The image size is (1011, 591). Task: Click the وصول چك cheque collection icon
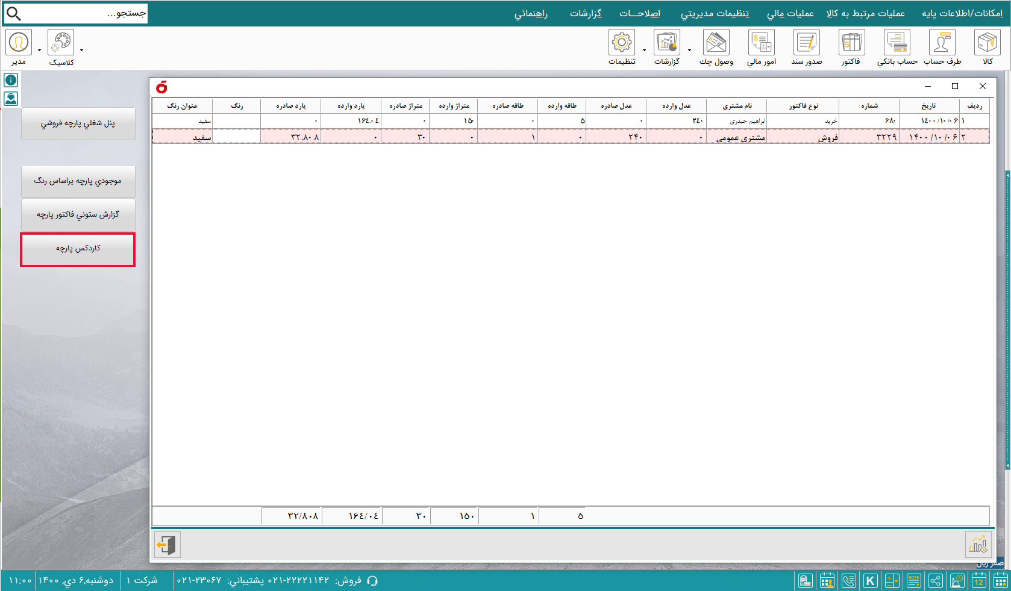point(716,43)
